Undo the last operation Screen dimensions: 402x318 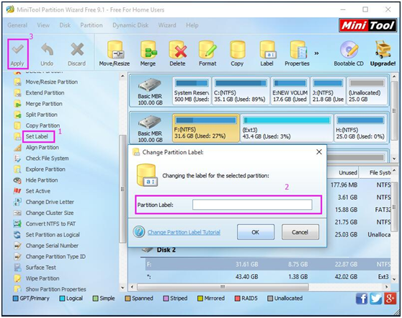[x=47, y=54]
